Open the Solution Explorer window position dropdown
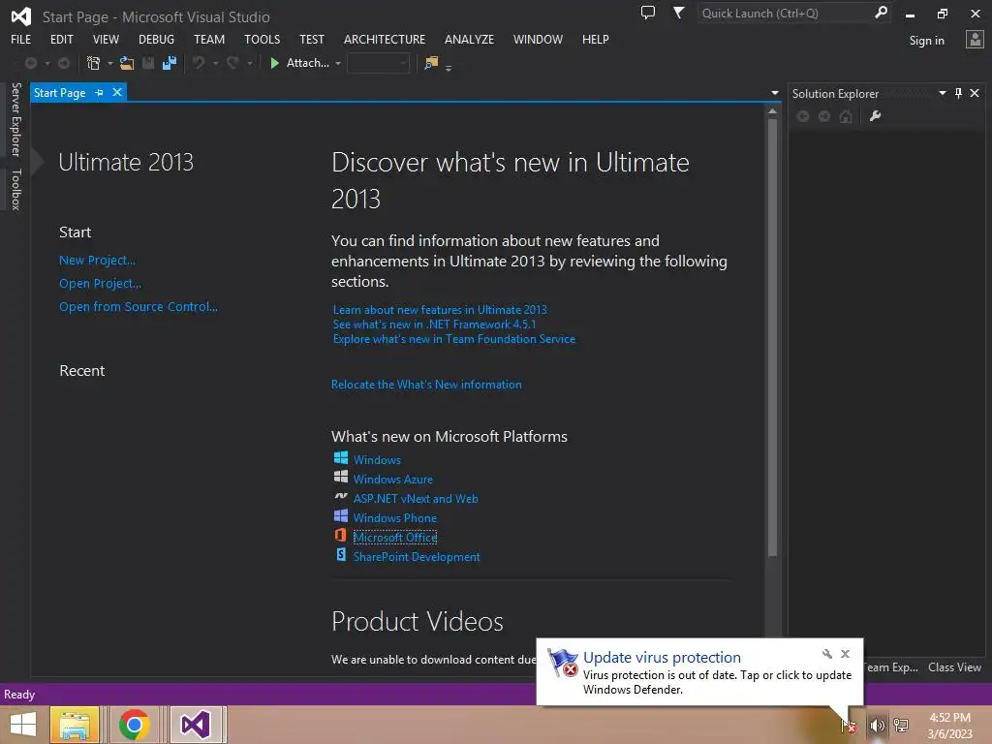992x744 pixels. [x=942, y=94]
